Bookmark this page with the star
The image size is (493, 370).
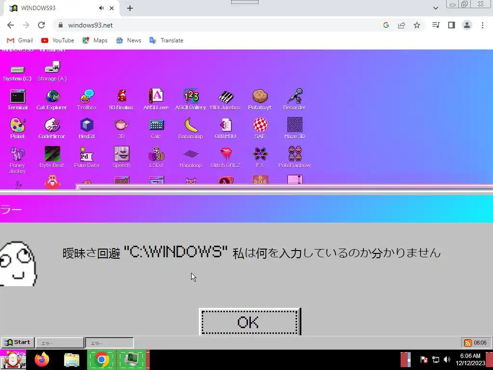417,25
